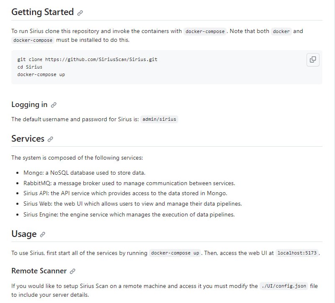This screenshot has width=335, height=303.
Task: Click the Getting Started heading
Action: pos(42,12)
